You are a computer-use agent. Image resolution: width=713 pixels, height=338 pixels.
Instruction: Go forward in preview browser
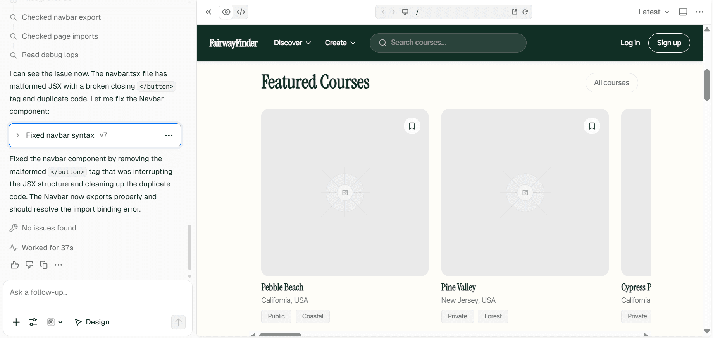[393, 12]
